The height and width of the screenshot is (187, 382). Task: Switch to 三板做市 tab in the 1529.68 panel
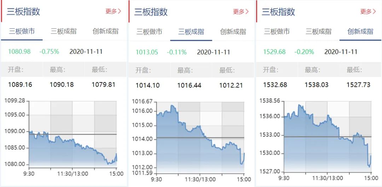[x=277, y=31]
